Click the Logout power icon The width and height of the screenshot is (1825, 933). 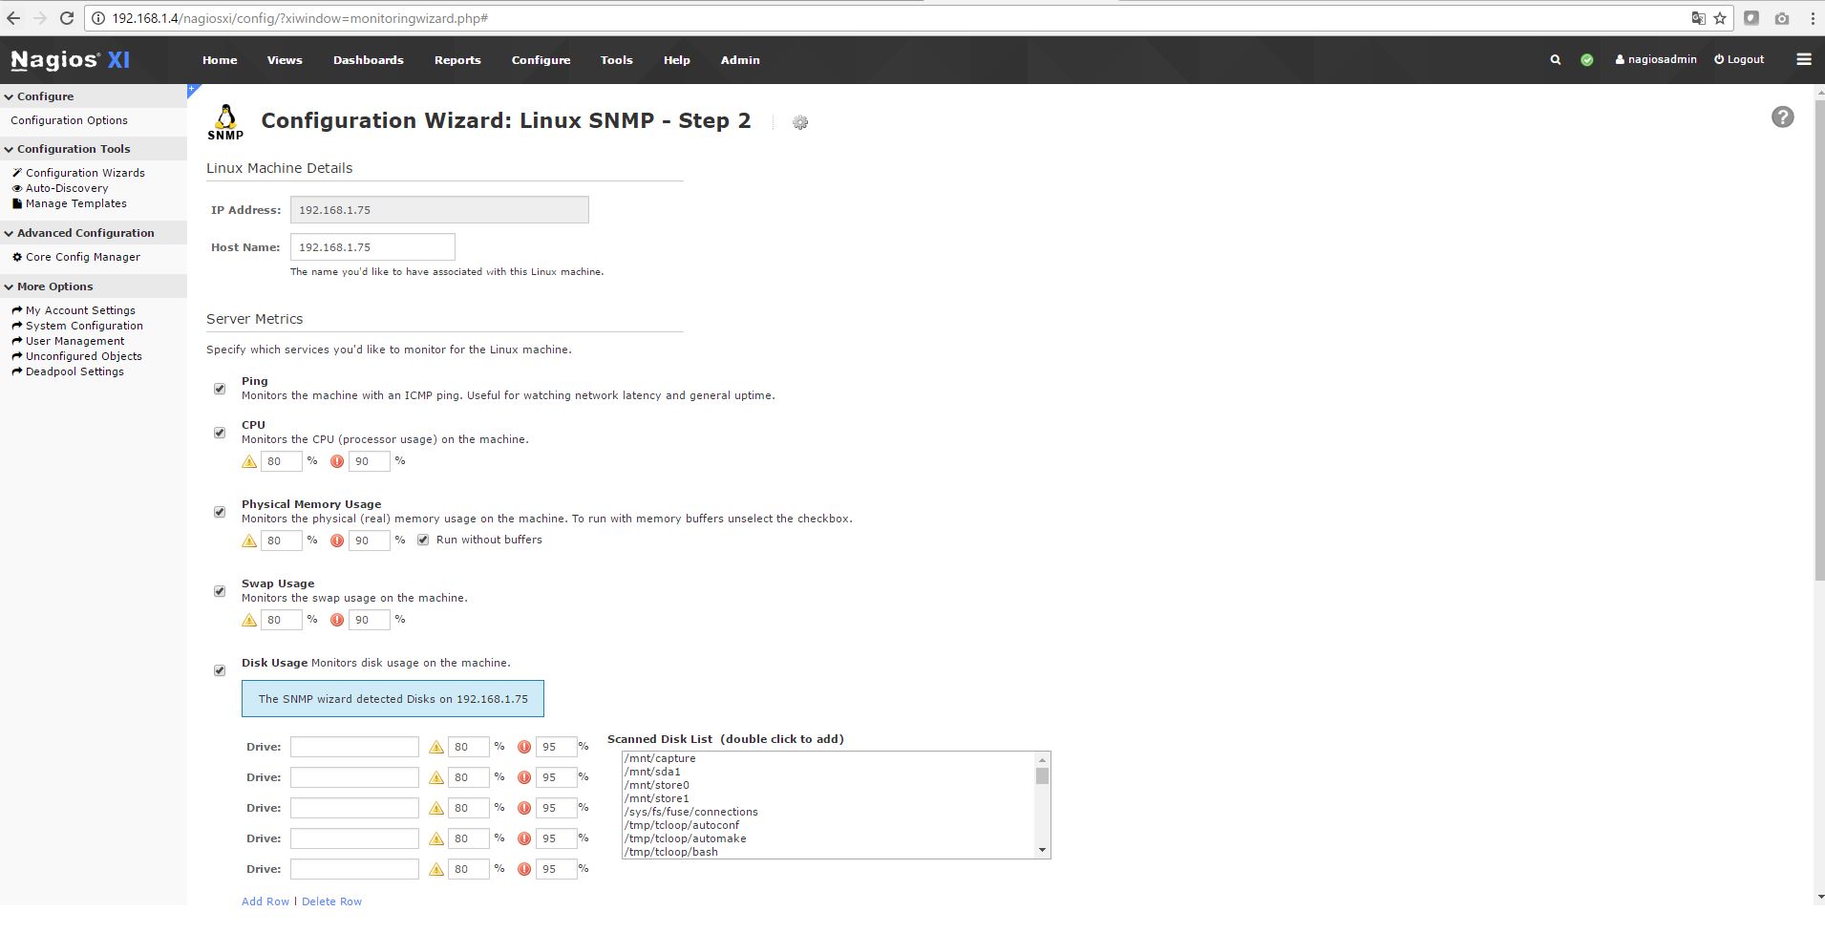tap(1718, 58)
